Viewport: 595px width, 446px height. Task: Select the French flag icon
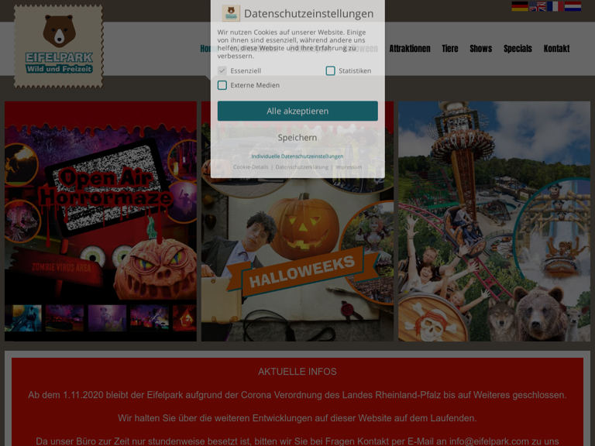tap(555, 6)
